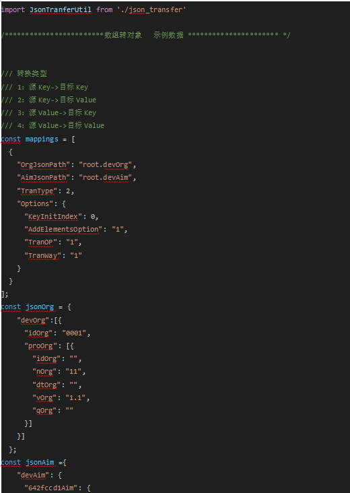Click the JsonTranferUtil import identifier

(61, 9)
